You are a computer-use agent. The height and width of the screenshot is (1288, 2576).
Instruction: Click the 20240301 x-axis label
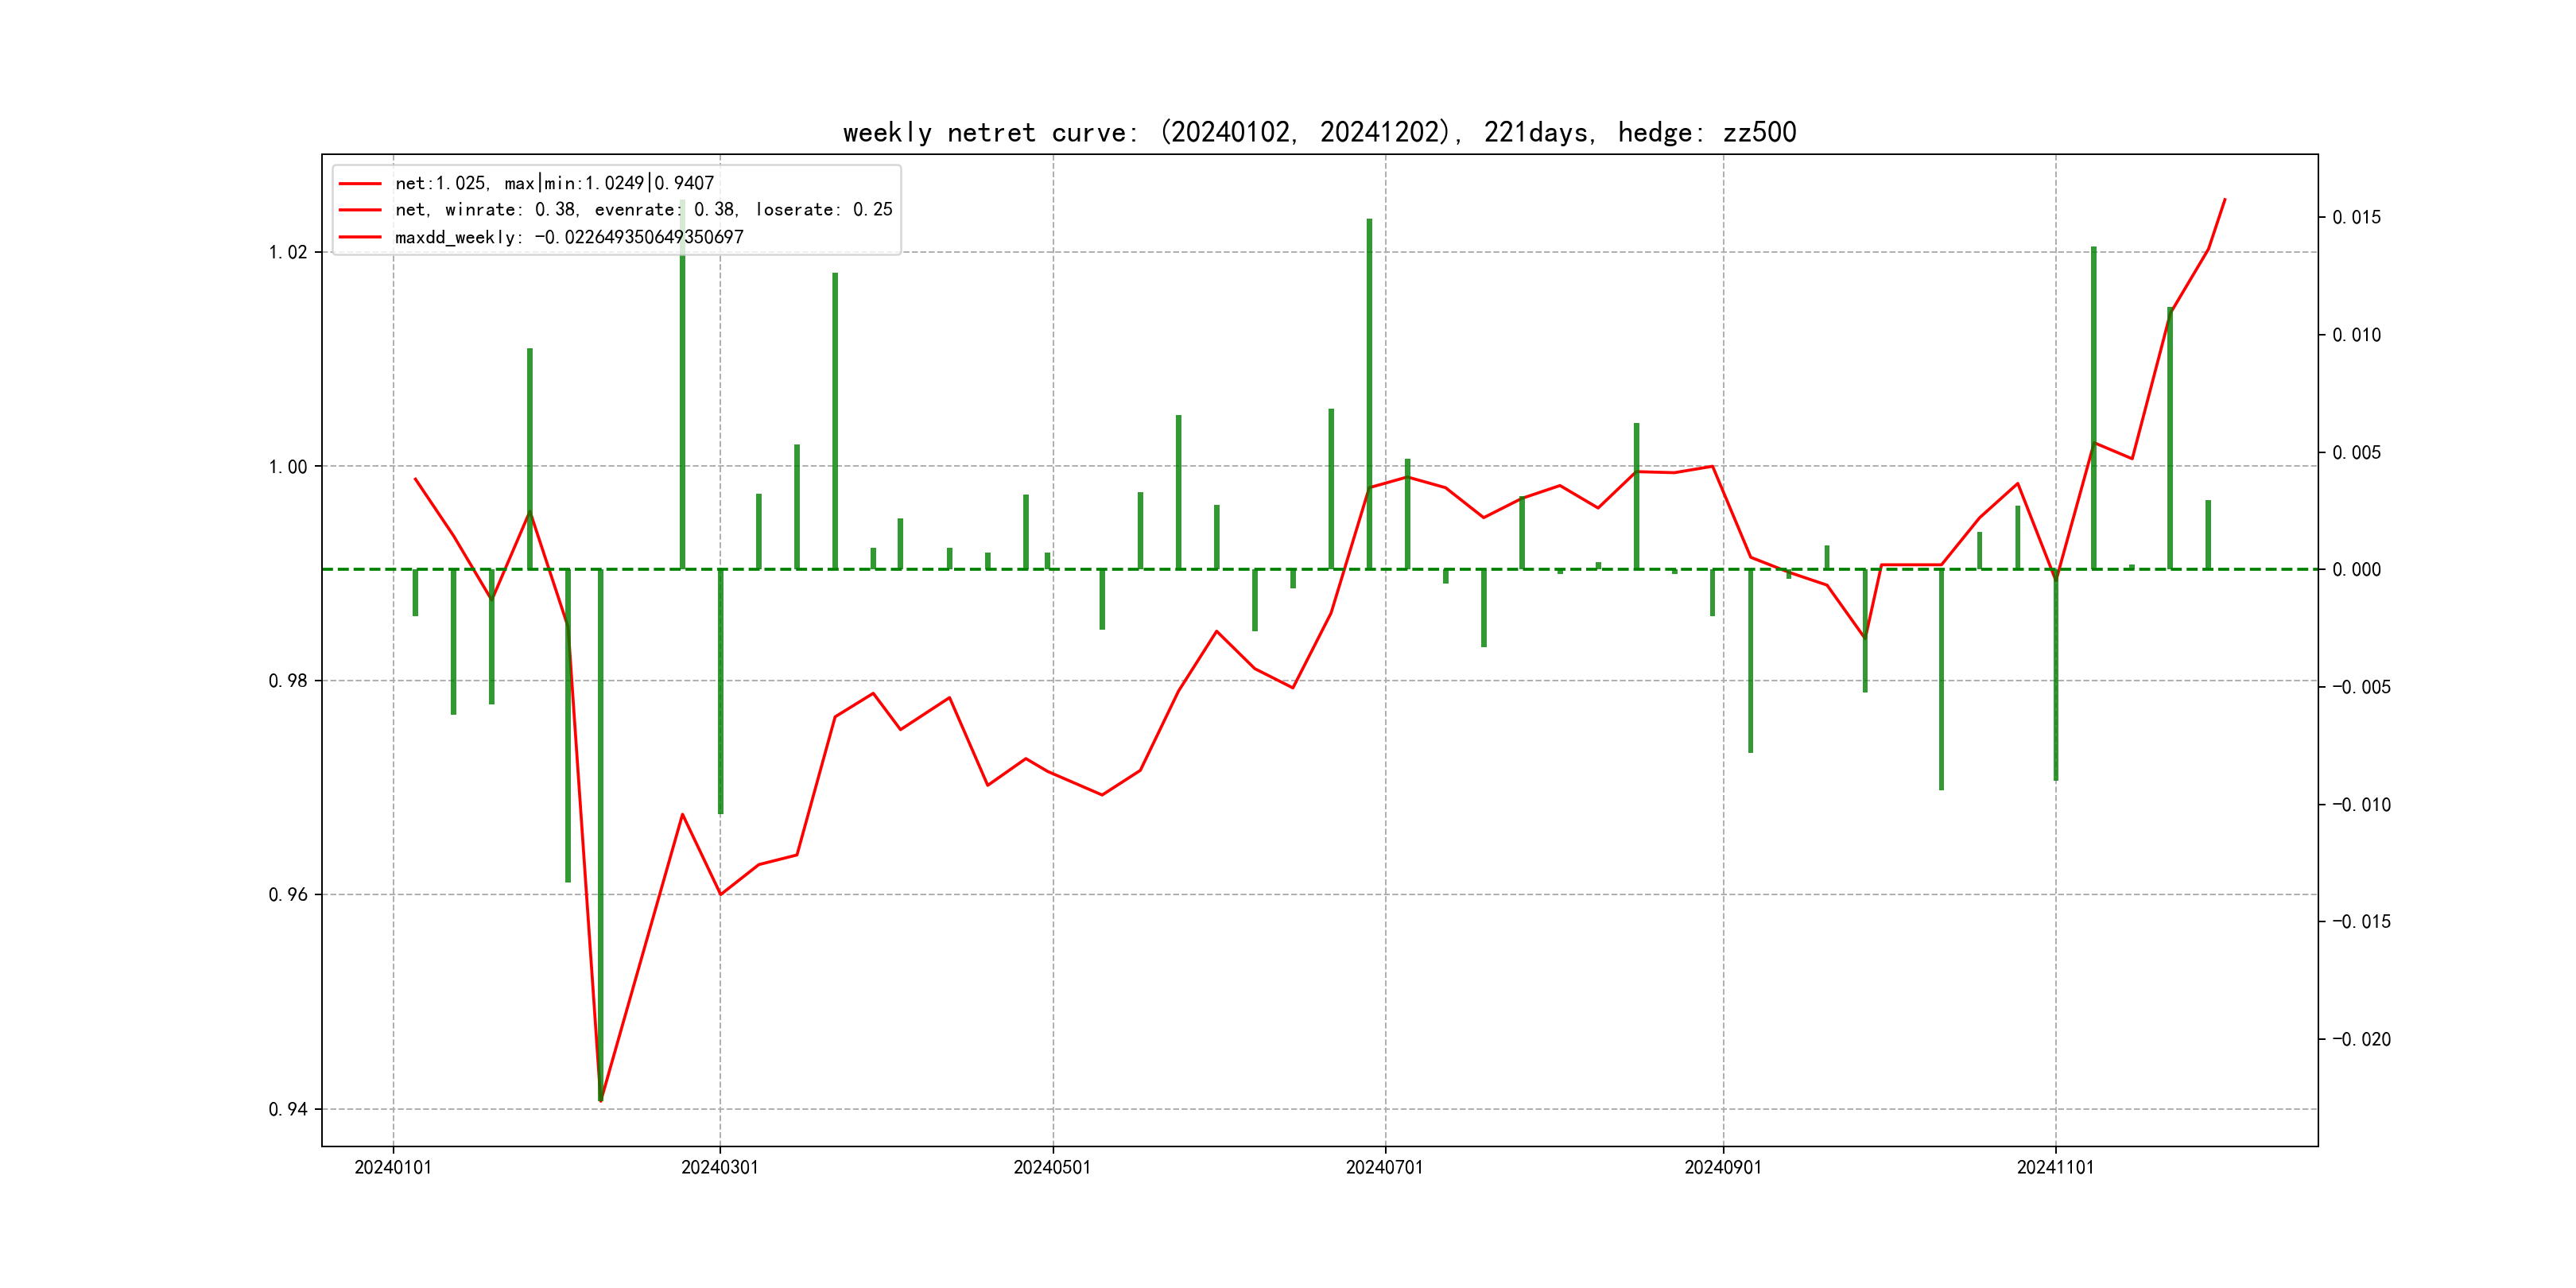coord(719,1167)
